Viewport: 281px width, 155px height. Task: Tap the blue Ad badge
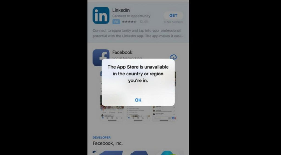(116, 22)
